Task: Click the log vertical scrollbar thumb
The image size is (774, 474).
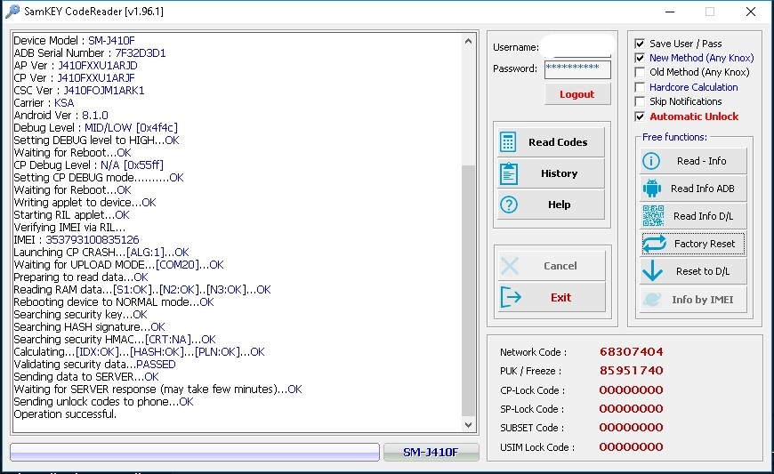Action: pos(469,291)
